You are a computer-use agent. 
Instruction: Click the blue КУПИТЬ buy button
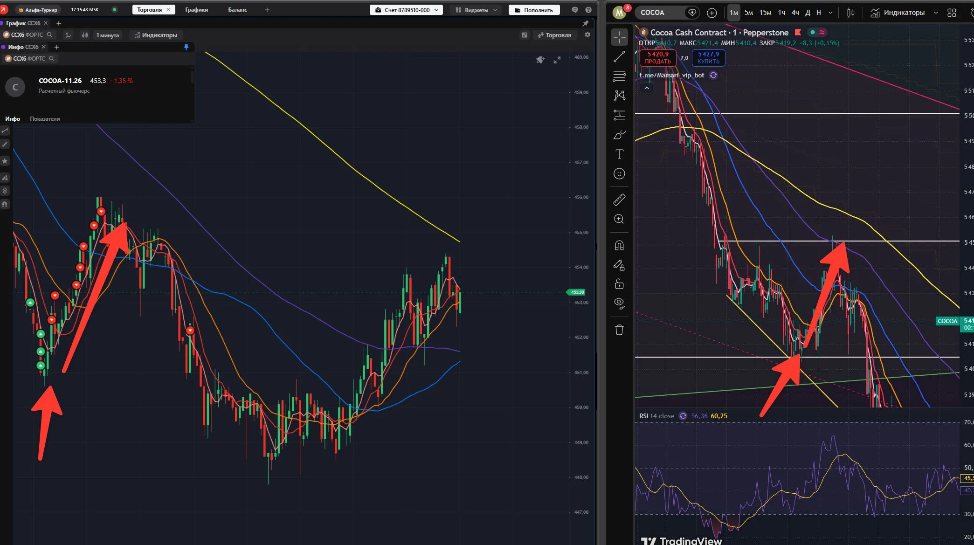tap(708, 58)
